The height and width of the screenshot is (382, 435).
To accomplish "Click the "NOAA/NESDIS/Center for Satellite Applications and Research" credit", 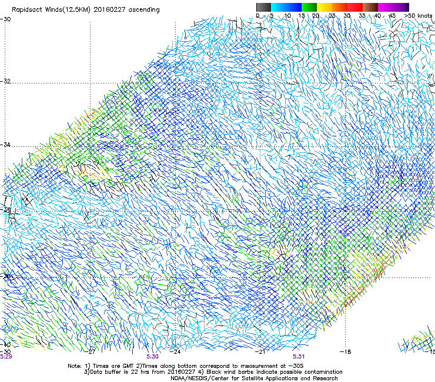I will pos(254,378).
